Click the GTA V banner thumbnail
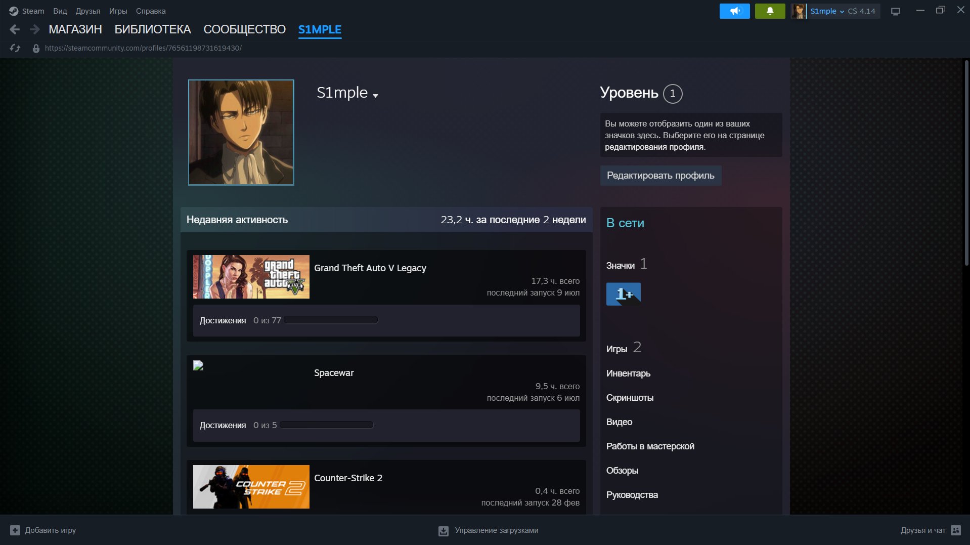970x545 pixels. tap(251, 277)
